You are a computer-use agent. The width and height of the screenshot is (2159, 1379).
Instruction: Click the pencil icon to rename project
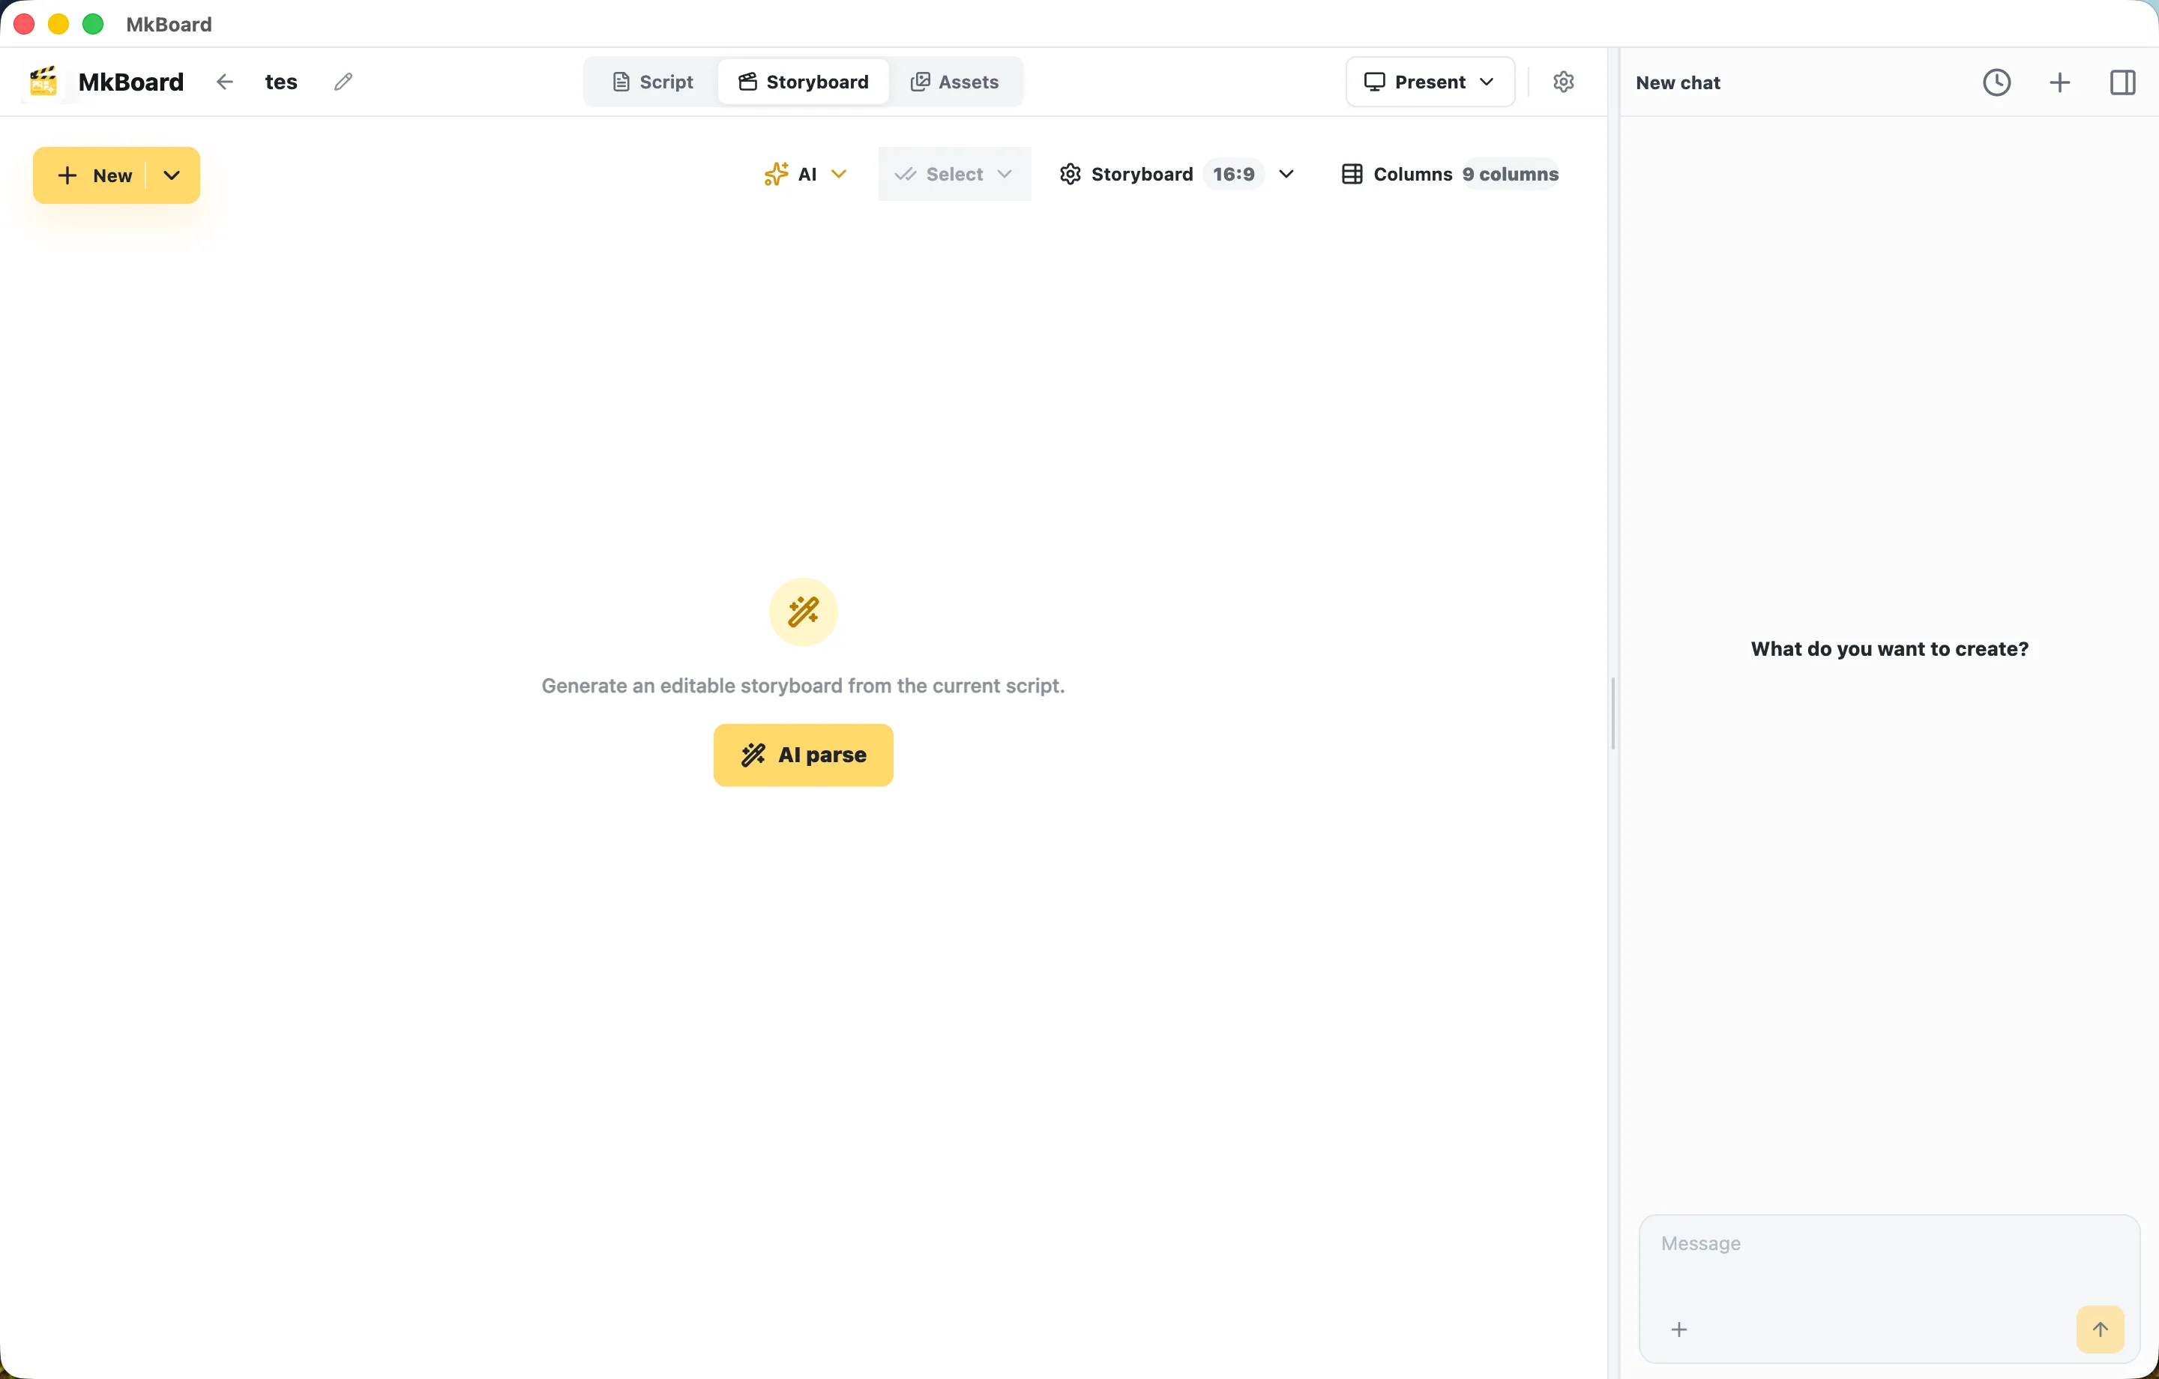point(343,82)
